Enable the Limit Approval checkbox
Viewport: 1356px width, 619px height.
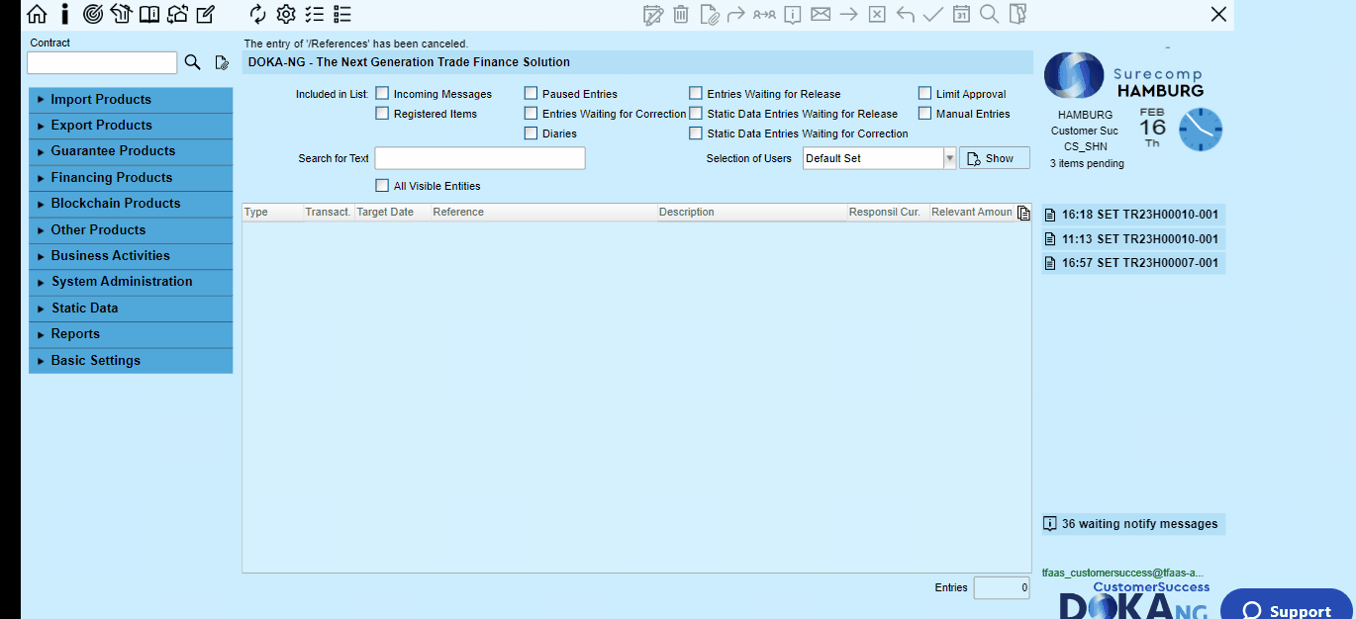[925, 94]
